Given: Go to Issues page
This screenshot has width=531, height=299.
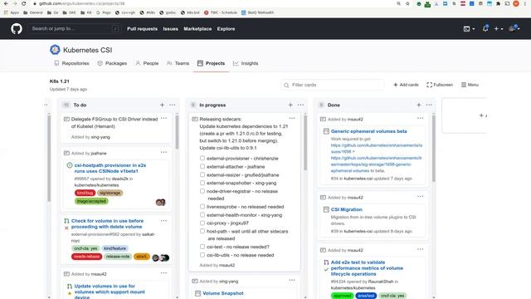Looking at the screenshot, I should point(170,29).
